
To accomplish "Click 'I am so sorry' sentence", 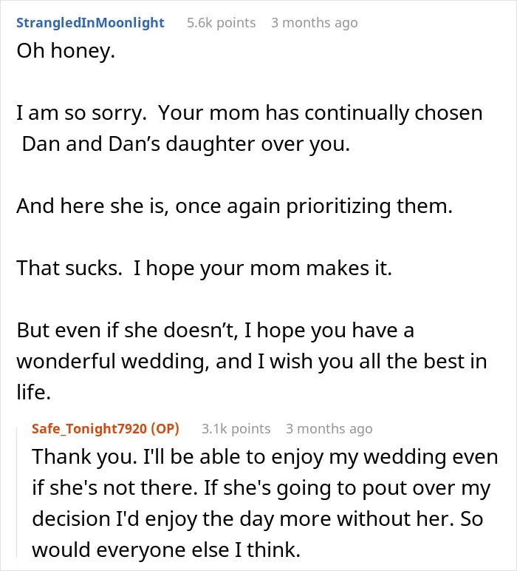I will [81, 113].
